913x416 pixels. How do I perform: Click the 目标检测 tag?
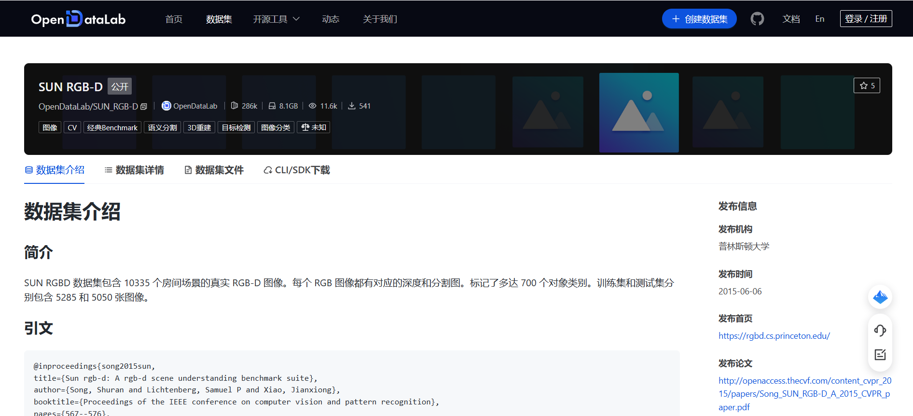coord(236,127)
